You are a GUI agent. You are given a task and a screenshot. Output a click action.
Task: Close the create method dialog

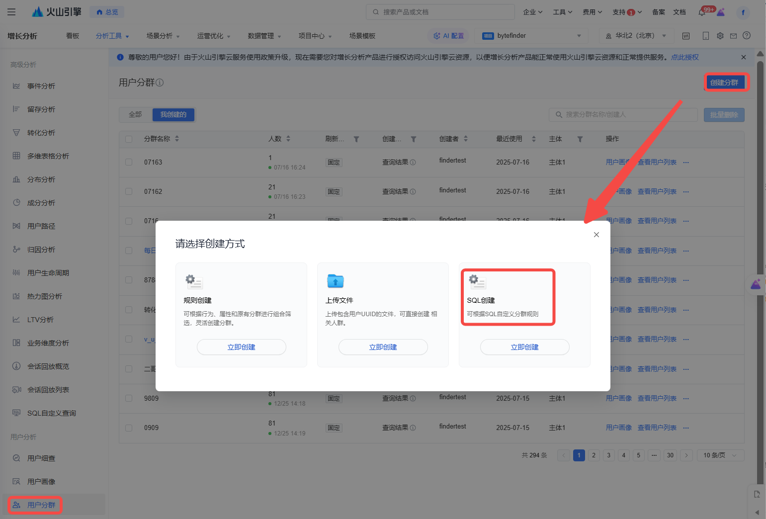tap(596, 235)
